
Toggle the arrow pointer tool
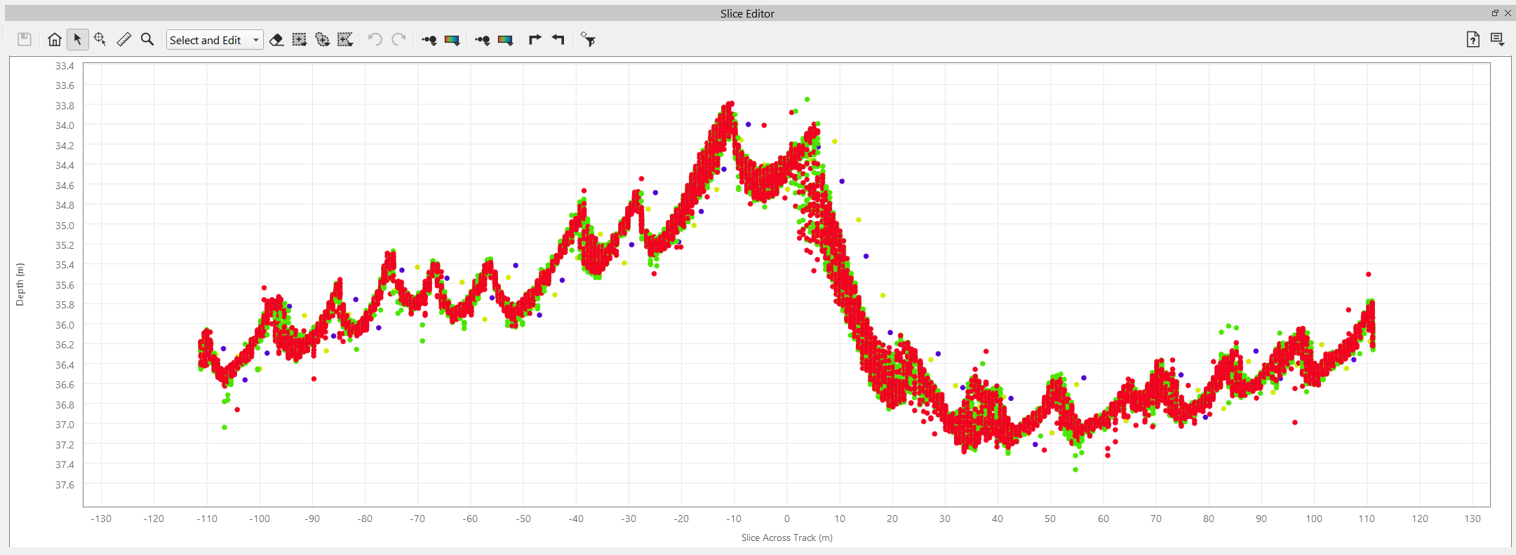coord(77,40)
